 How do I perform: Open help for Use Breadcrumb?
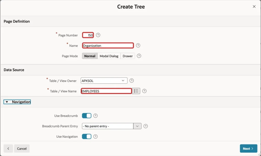95,116
